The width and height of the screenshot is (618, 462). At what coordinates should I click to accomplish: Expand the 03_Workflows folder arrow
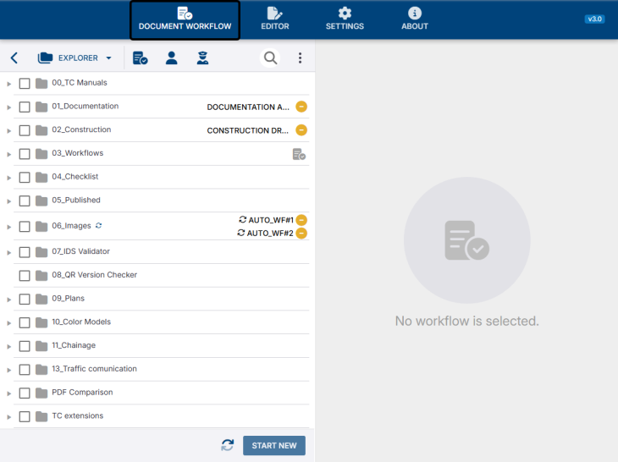coord(8,154)
